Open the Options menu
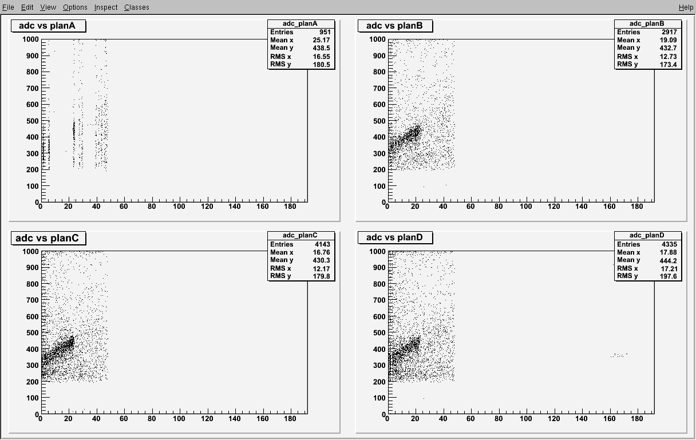696x440 pixels. coord(75,7)
